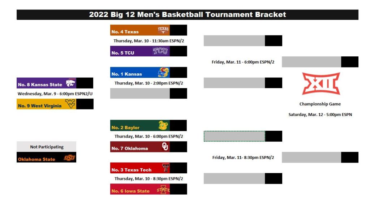Viewport: 370px width, 199px height.
Task: Click the black score box beside No. 4 Texas
Action: pyautogui.click(x=178, y=30)
